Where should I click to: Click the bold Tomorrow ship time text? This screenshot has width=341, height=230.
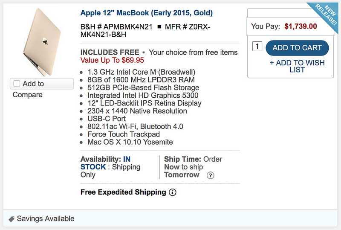tap(182, 175)
